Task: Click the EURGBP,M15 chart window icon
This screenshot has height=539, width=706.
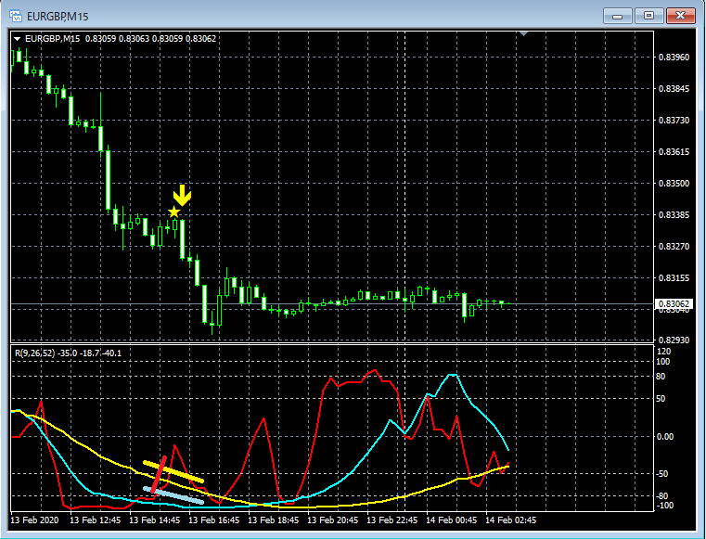Action: (16, 17)
